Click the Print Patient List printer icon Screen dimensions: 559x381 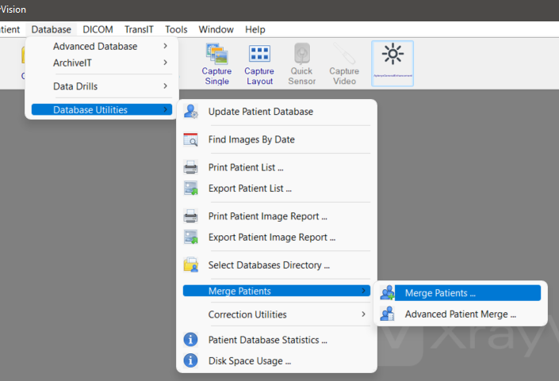[x=191, y=167]
